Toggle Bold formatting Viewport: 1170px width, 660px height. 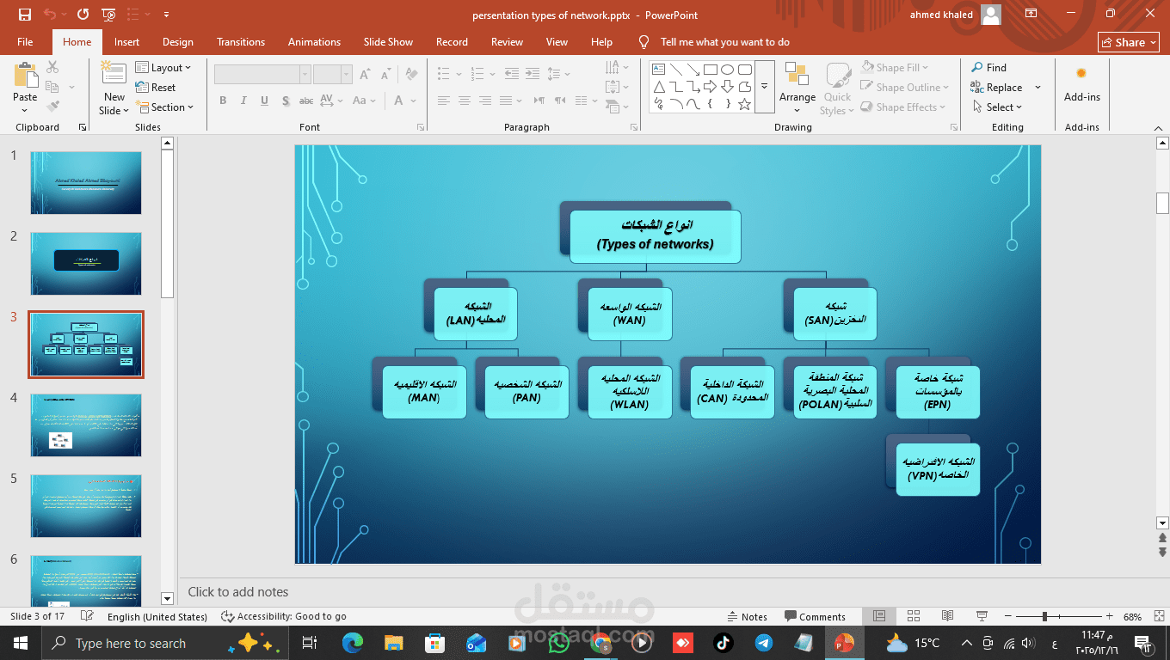pos(223,101)
